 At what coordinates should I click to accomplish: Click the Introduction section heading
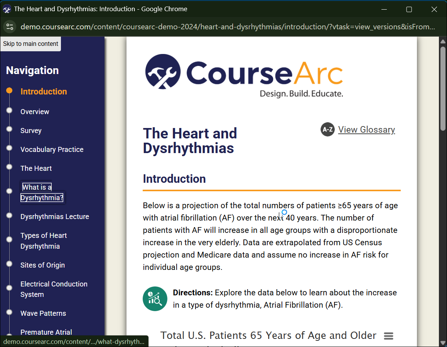pos(174,179)
